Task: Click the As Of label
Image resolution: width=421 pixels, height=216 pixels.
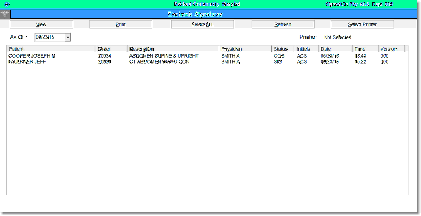Action: (18, 37)
